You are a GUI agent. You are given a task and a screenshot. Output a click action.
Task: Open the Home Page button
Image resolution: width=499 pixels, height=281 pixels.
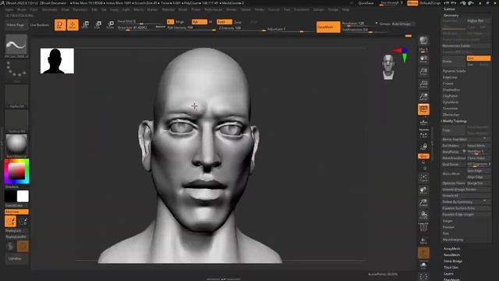tap(16, 25)
